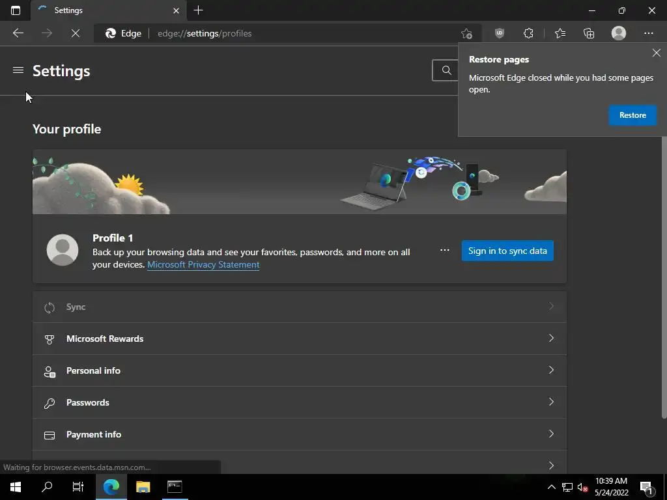
Task: Open Microsoft Privacy Statement link
Action: (203, 264)
